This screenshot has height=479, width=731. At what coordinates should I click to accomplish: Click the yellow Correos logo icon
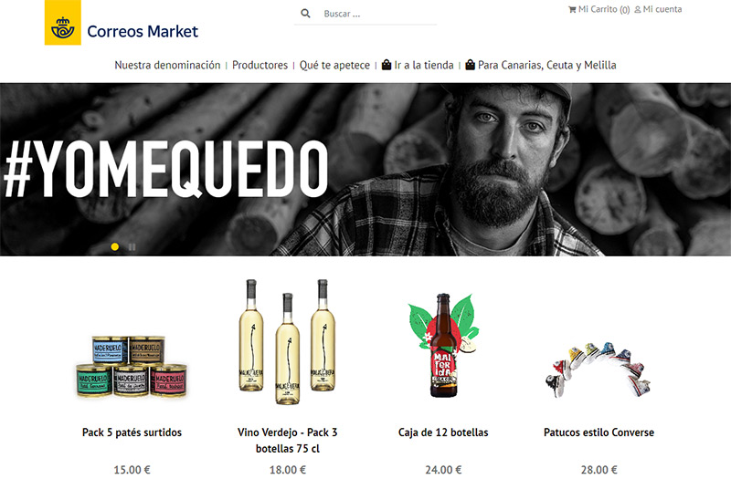(x=63, y=22)
